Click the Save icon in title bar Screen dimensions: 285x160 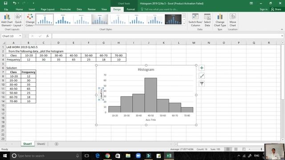pyautogui.click(x=6, y=3)
